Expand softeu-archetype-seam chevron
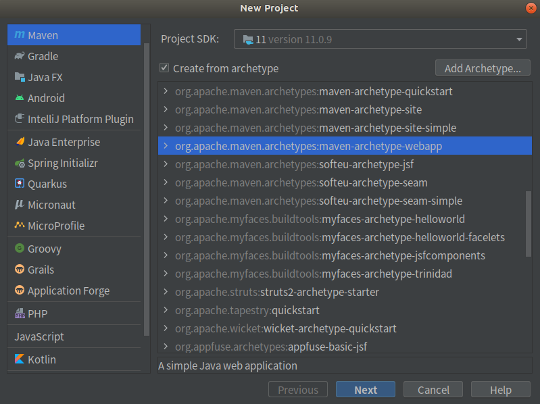 click(x=166, y=182)
